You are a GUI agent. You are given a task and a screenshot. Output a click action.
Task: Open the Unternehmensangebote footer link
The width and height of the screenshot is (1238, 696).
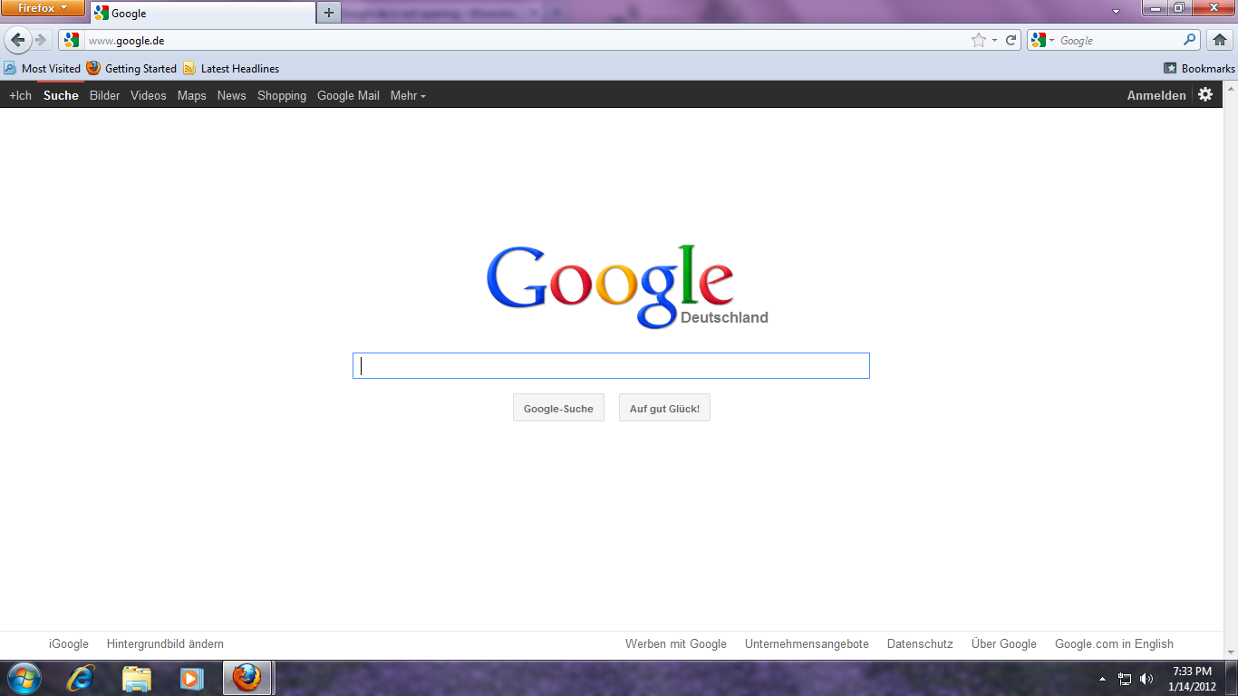pos(807,644)
